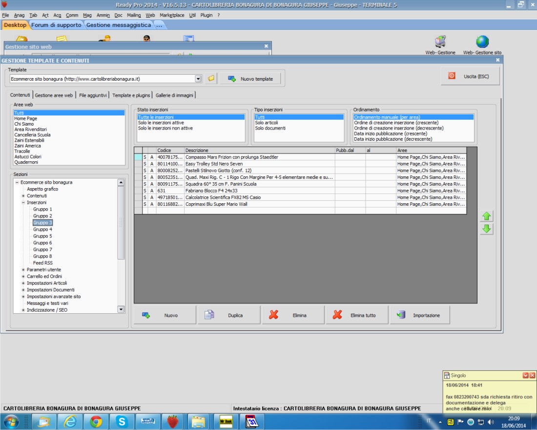537x430 pixels.
Task: Close the Singolo note popup
Action: tap(532, 375)
